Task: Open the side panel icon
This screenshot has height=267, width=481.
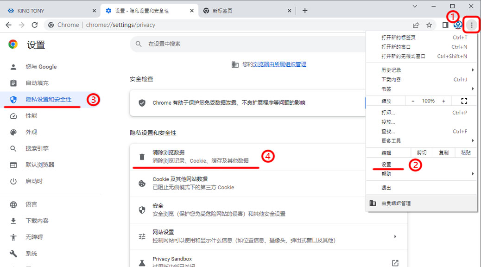Action: point(445,25)
